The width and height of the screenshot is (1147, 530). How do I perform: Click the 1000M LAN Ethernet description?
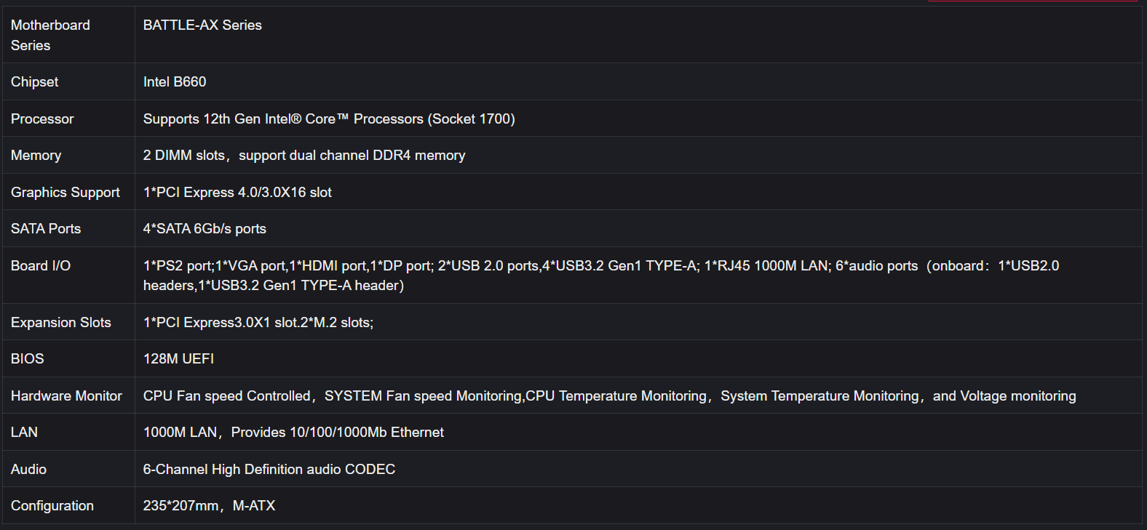pyautogui.click(x=293, y=433)
